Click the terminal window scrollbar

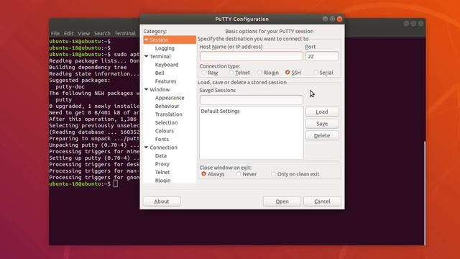click(x=424, y=193)
